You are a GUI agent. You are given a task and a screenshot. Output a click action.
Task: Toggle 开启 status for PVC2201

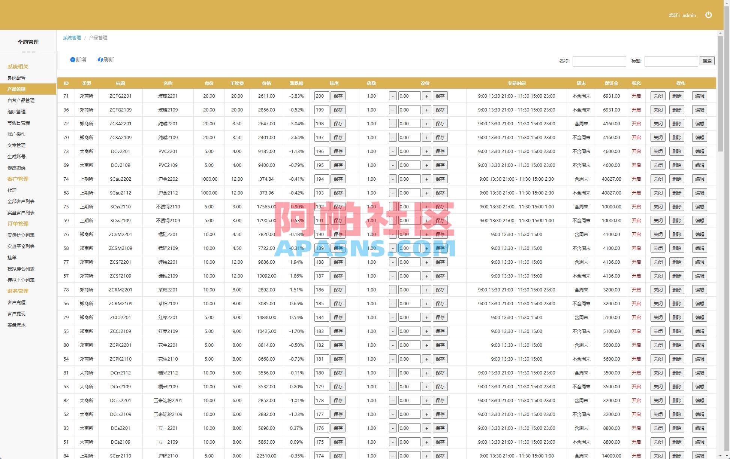coord(637,151)
